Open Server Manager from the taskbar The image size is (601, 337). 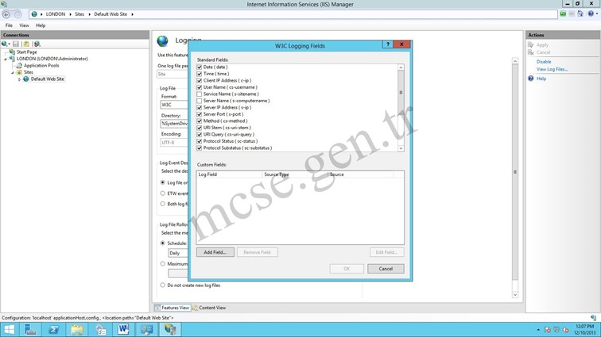(x=30, y=329)
